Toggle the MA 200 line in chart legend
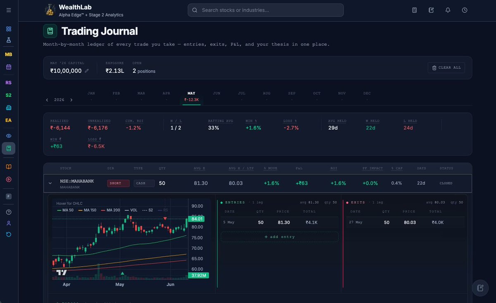The height and width of the screenshot is (303, 496). click(111, 210)
